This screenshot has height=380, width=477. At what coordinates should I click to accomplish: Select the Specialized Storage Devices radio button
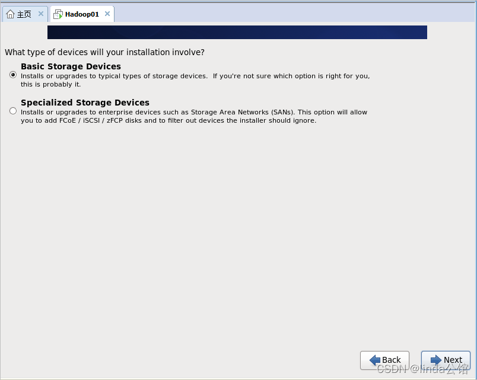click(13, 111)
